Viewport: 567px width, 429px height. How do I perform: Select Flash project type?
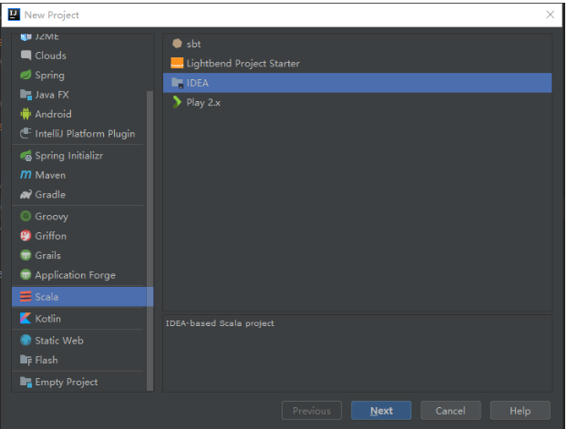click(78, 360)
